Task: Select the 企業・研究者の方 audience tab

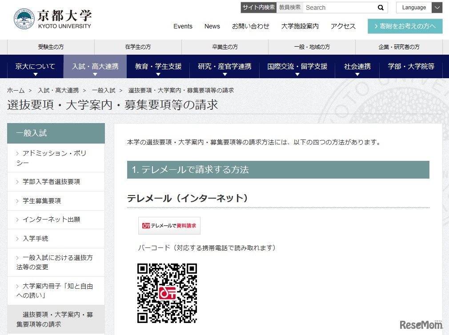Action: pos(399,47)
